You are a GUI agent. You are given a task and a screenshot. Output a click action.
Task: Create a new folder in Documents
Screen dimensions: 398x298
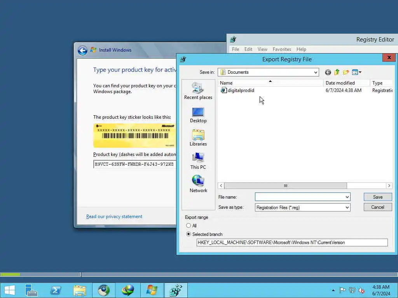tap(346, 73)
